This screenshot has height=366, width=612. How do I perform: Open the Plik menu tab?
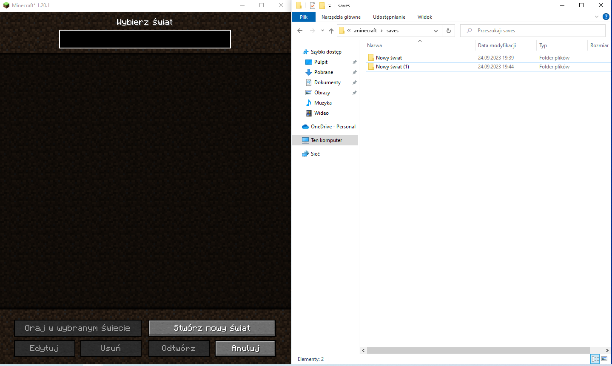[x=304, y=17]
